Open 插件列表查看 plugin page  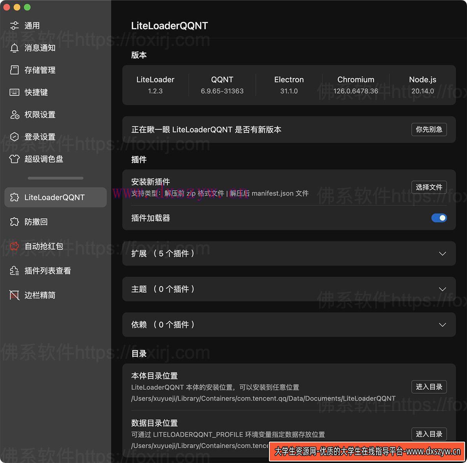click(x=55, y=271)
